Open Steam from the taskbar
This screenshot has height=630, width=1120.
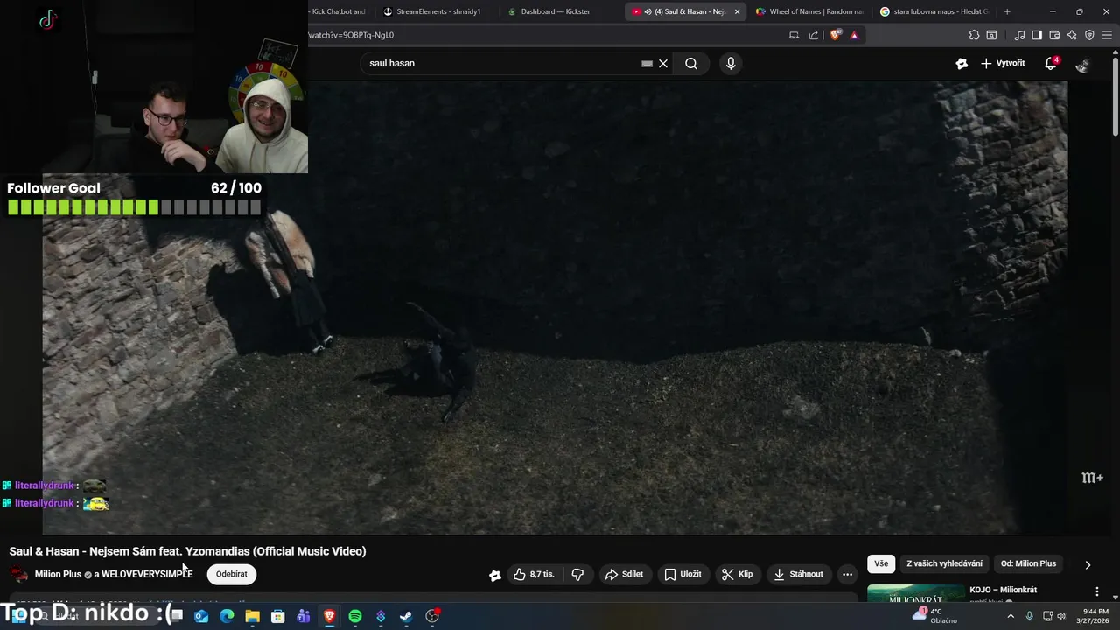tap(406, 616)
